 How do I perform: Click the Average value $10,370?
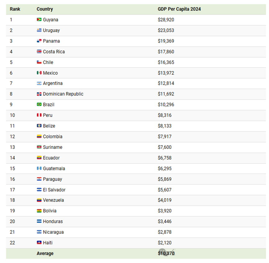(x=166, y=253)
